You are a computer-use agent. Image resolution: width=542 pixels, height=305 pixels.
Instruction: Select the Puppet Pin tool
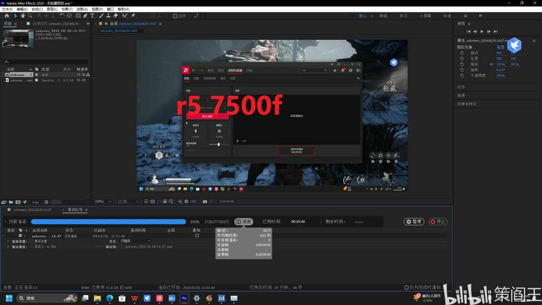tap(133, 16)
